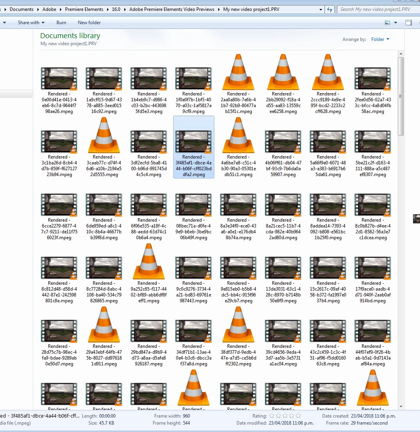
Task: Expand the Arrange by Folder dropdown
Action: coord(380,39)
